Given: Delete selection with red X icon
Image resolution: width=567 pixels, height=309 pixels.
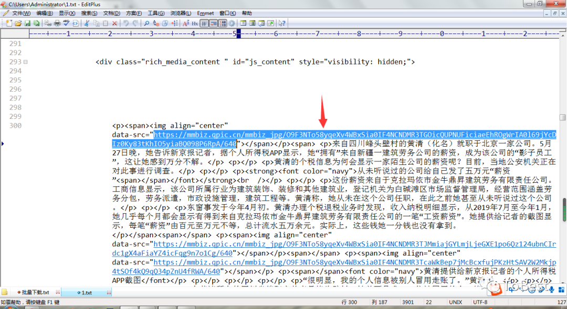Looking at the screenshot, I should point(114,24).
